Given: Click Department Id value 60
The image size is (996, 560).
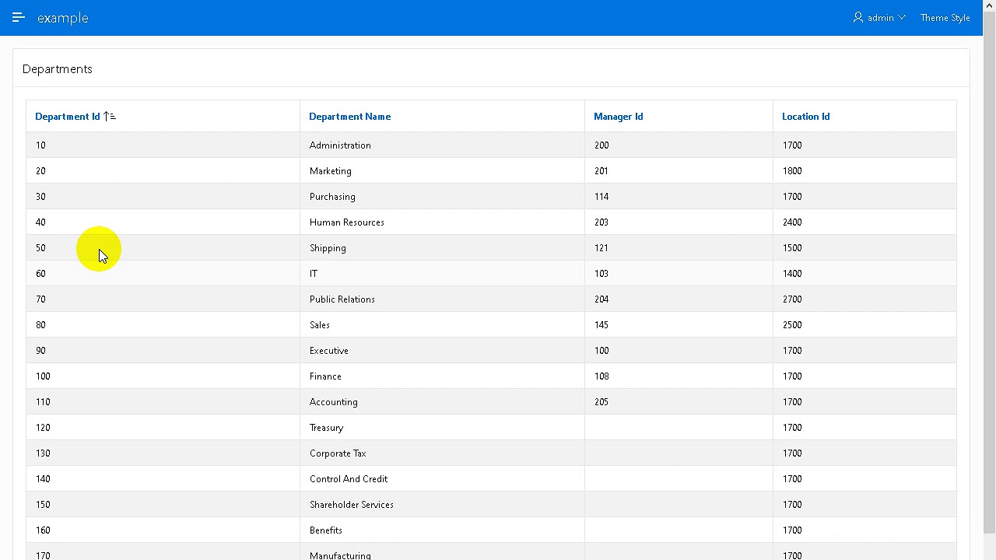Looking at the screenshot, I should coord(40,274).
